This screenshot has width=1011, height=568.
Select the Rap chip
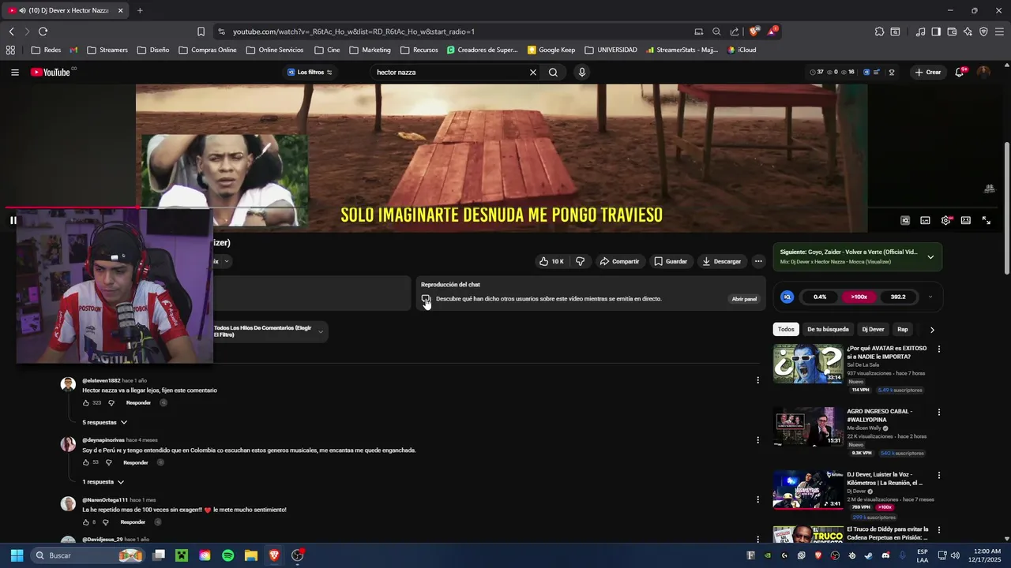click(x=903, y=329)
